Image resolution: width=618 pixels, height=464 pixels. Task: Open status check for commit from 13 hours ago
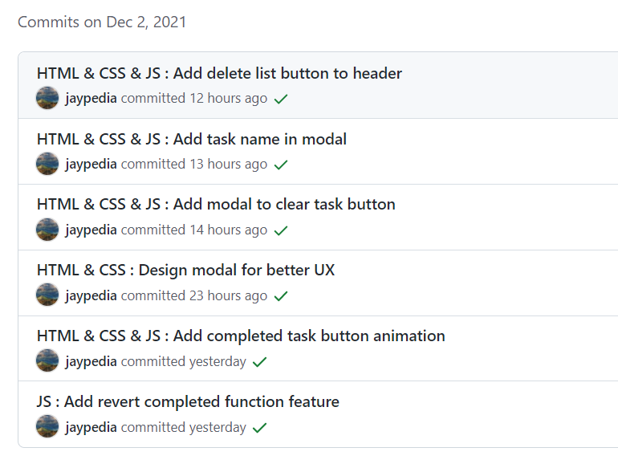point(281,165)
